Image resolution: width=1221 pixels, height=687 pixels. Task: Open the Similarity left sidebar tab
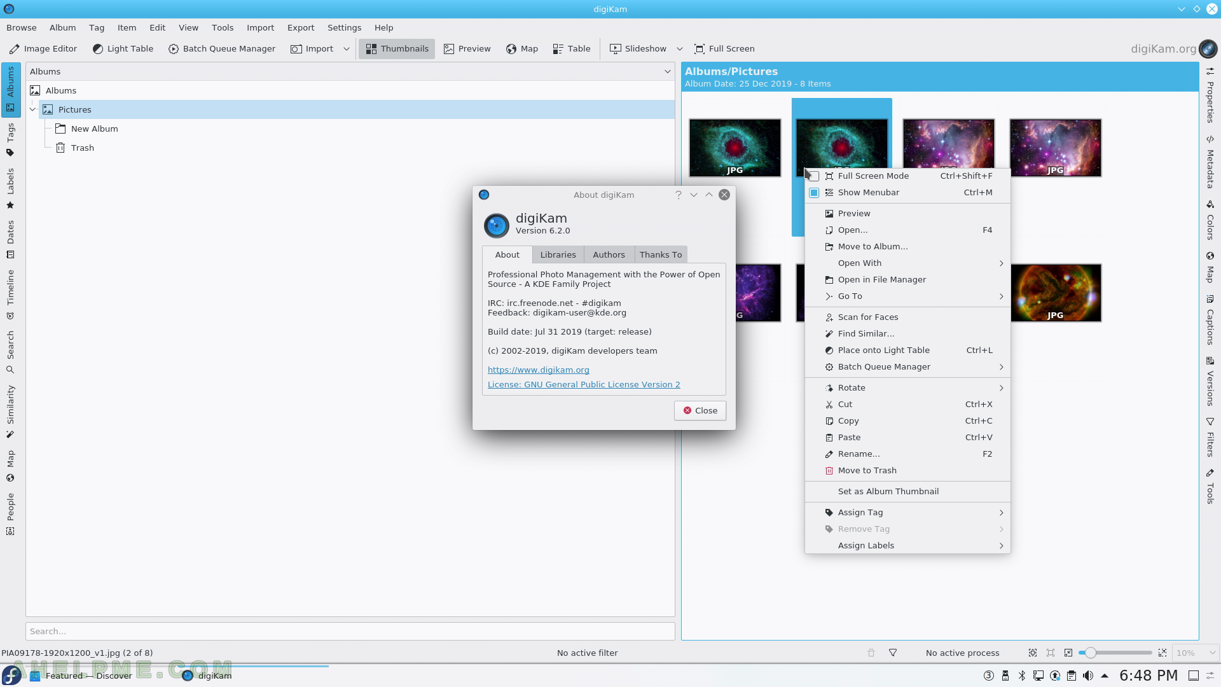point(10,411)
